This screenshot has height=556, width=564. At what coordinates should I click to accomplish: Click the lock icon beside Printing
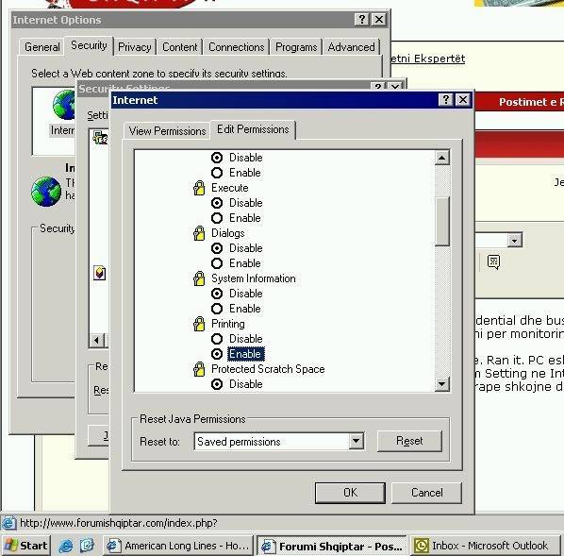(x=199, y=324)
